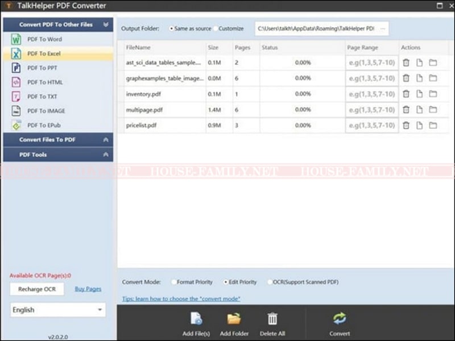
Task: Set page range for ast_sci_data_tables_sample
Action: tap(372, 63)
